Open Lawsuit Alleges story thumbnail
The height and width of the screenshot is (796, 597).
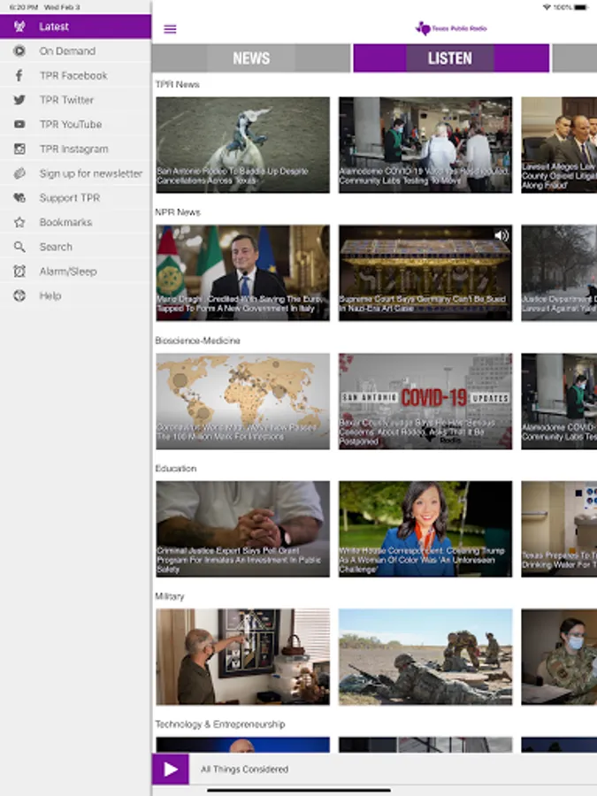pyautogui.click(x=559, y=145)
